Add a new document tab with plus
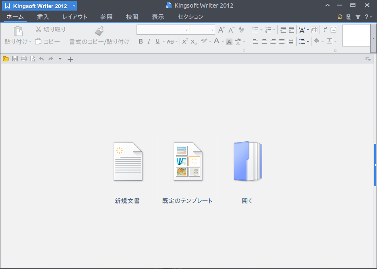Image resolution: width=377 pixels, height=269 pixels. (70, 59)
